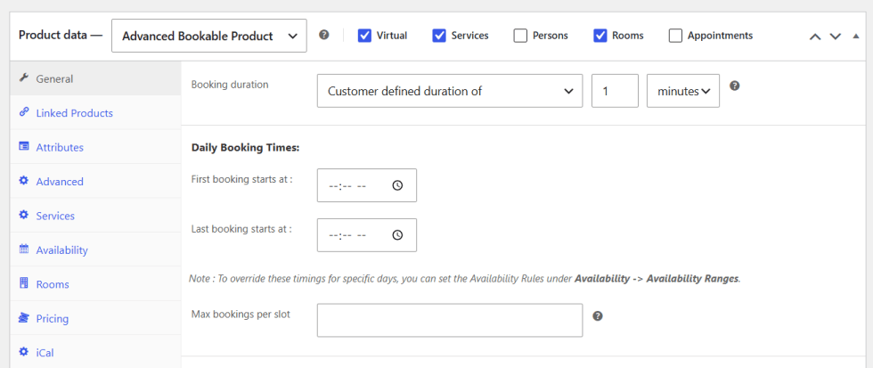
Task: Open clock picker for Last booking starts at
Action: [397, 235]
